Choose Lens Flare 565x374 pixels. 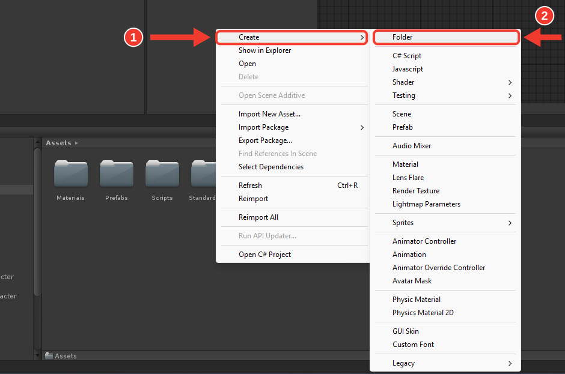coord(446,178)
